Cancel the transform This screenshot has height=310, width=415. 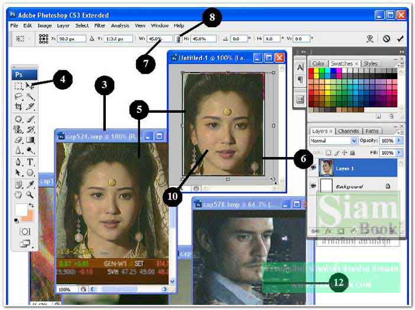coord(386,39)
